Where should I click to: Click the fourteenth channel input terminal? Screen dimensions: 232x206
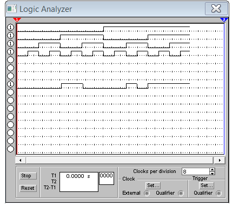click(10, 132)
